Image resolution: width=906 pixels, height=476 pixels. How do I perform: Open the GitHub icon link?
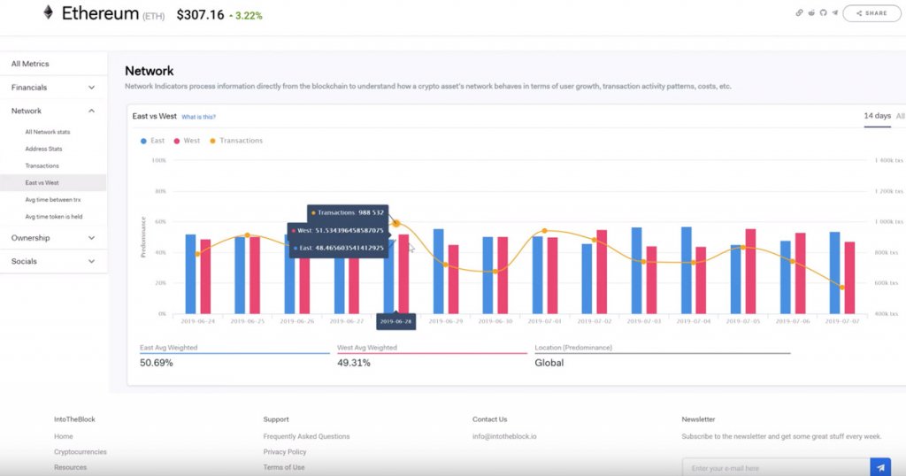click(x=824, y=12)
